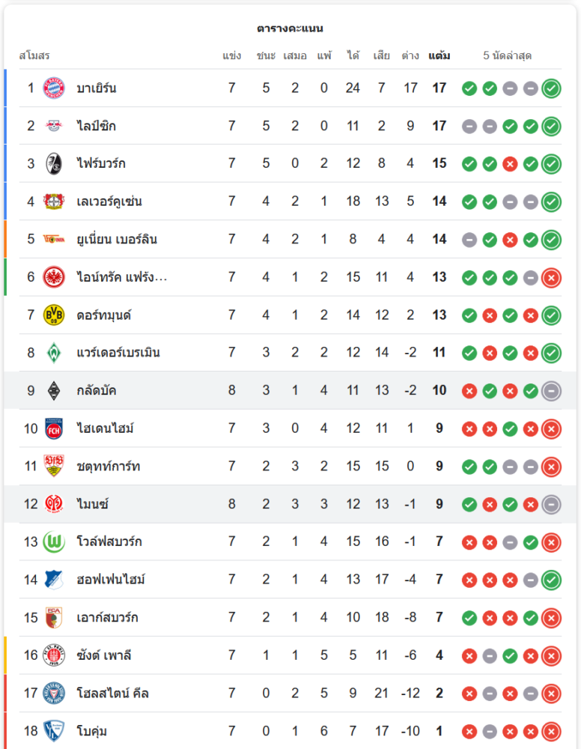Click Frankfurt's latest match loss indicator
Screen dimensions: 581x749
(x=551, y=277)
